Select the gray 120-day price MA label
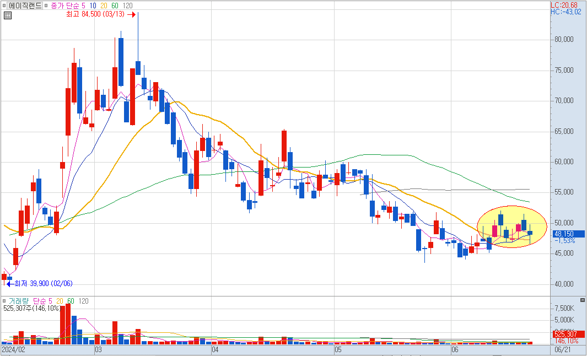The width and height of the screenshot is (587, 356). 127,6
